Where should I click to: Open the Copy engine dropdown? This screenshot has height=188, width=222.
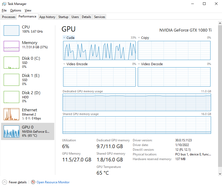coord(139,37)
